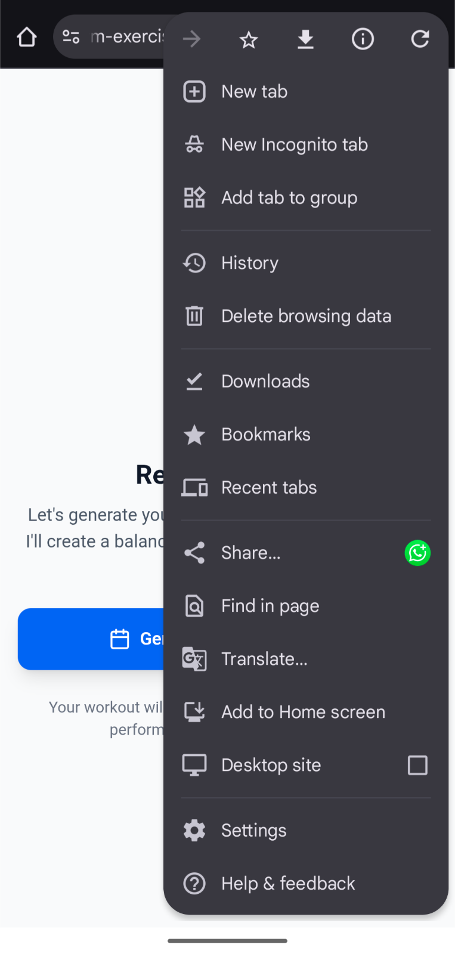The image size is (455, 954).
Task: Open the History menu entry
Action: pyautogui.click(x=250, y=263)
